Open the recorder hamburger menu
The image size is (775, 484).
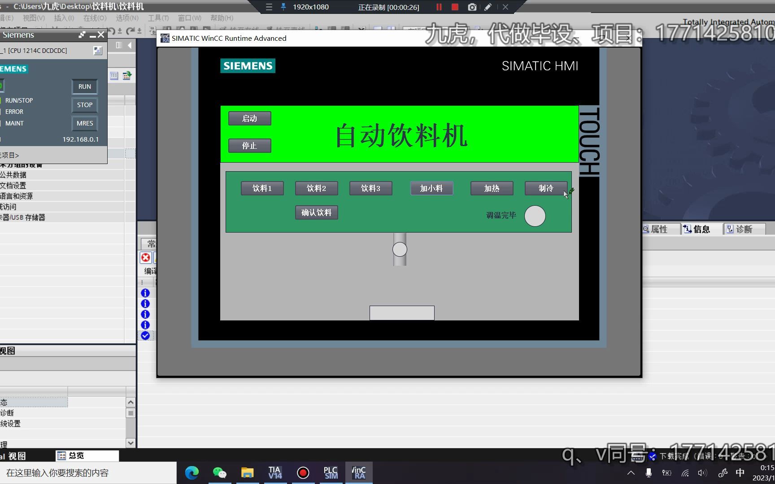pos(269,7)
